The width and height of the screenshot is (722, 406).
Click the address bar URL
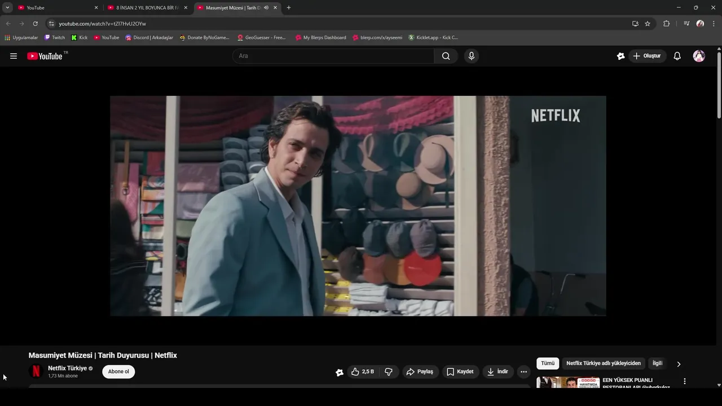pos(102,24)
